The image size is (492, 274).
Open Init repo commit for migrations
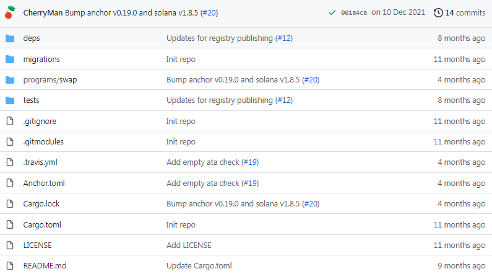(181, 60)
